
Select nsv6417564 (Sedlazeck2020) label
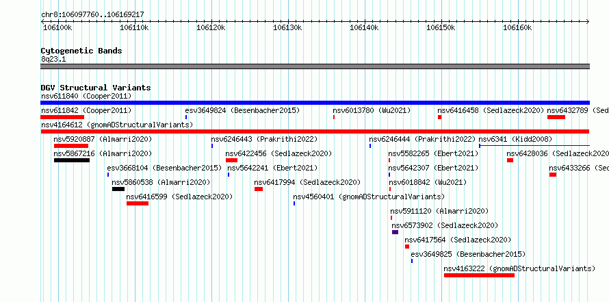(458, 240)
